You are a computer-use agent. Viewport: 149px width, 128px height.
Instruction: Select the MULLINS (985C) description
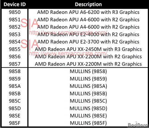click(88, 101)
